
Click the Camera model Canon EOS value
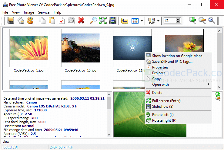pos(52,106)
